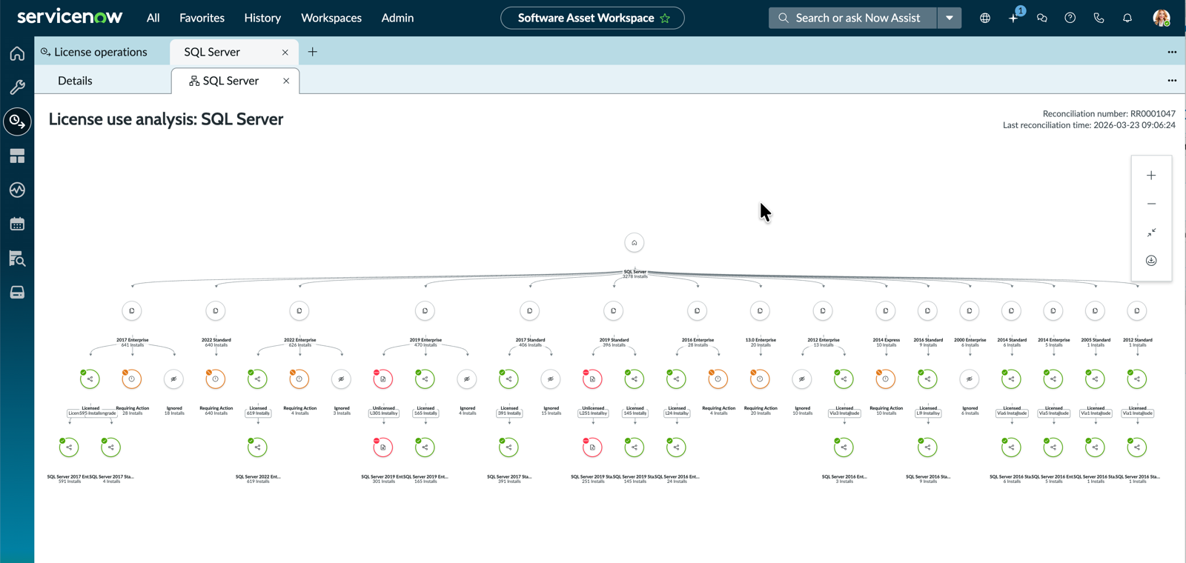Image resolution: width=1186 pixels, height=563 pixels.
Task: Open the search options dropdown arrow
Action: [x=950, y=18]
